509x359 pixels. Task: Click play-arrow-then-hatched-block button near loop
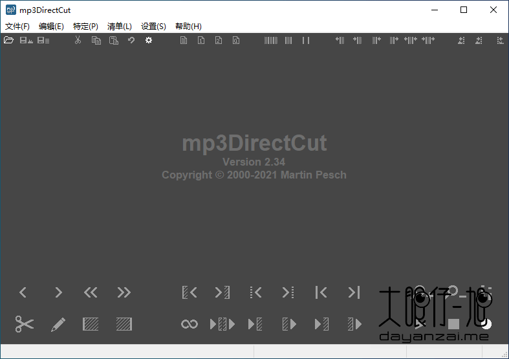255,324
